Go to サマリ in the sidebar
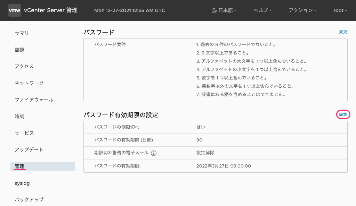This screenshot has width=356, height=206. (22, 33)
